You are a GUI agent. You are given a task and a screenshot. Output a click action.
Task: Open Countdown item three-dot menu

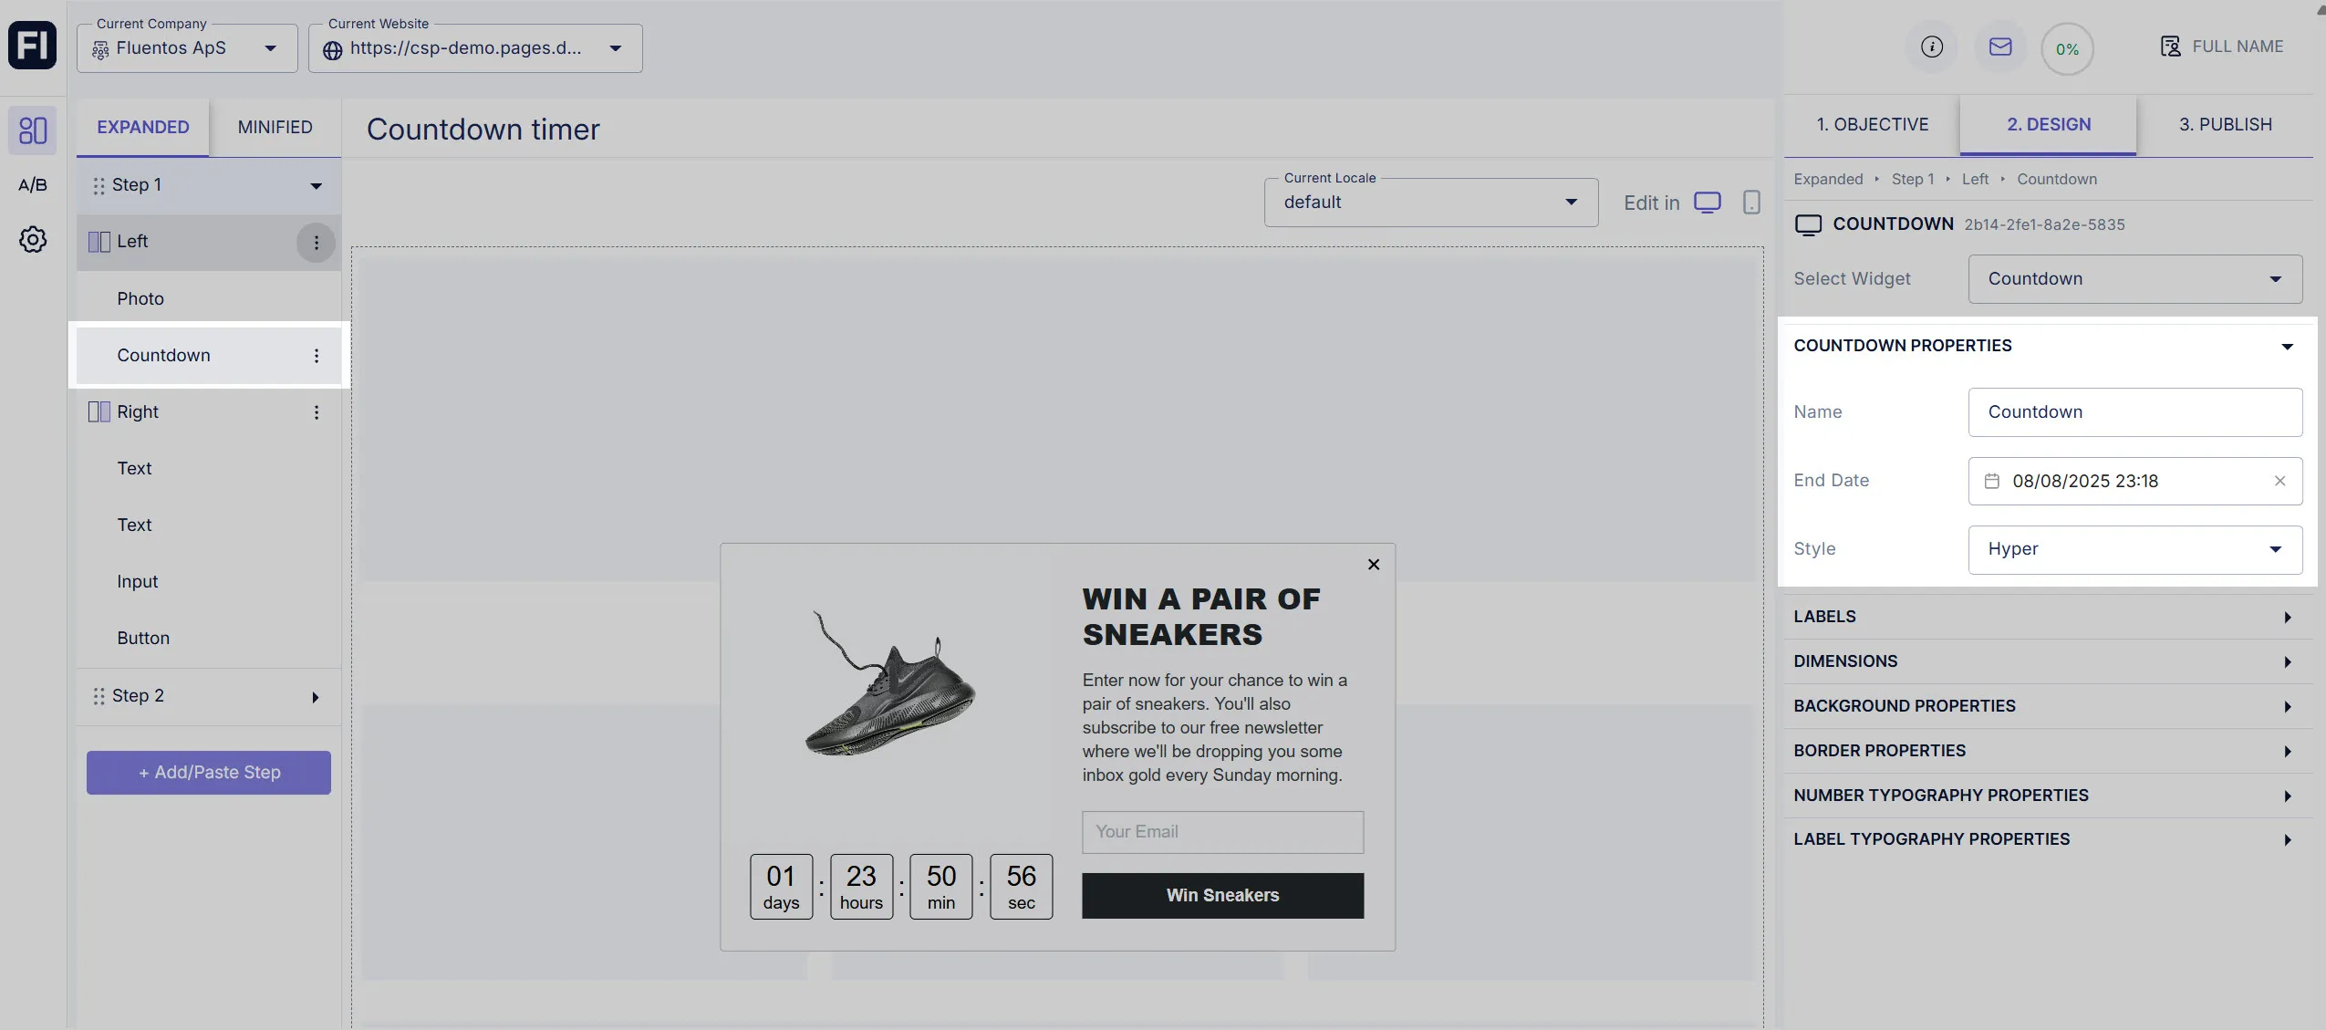click(317, 356)
